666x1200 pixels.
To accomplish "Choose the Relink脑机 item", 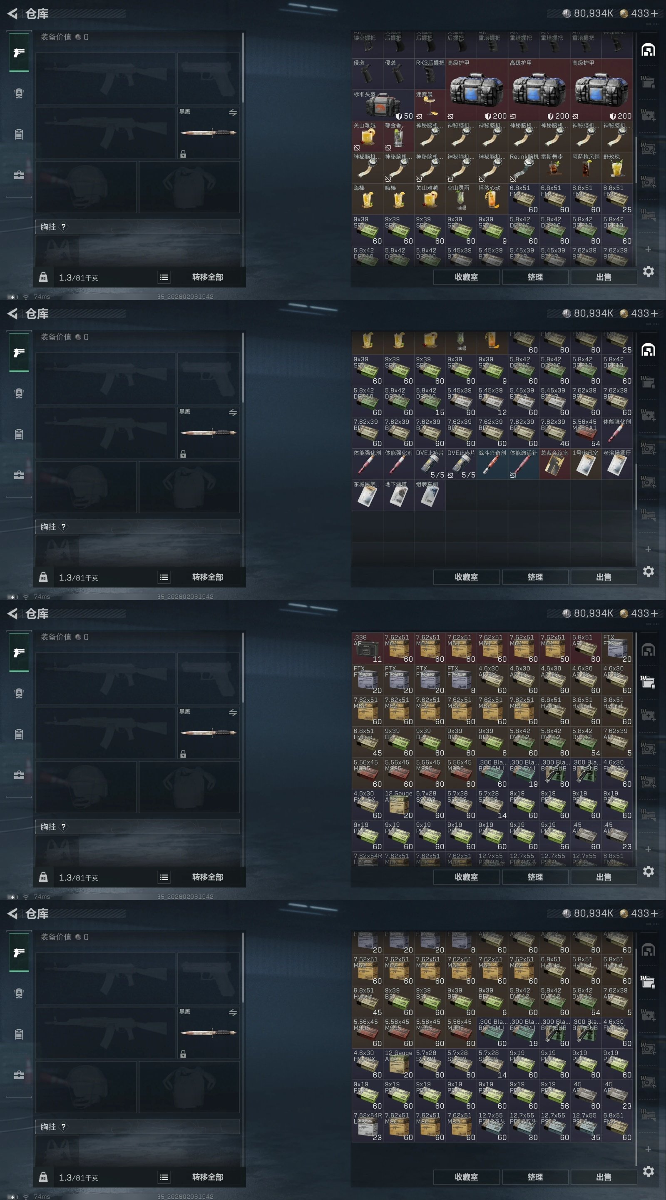I will pos(524,167).
